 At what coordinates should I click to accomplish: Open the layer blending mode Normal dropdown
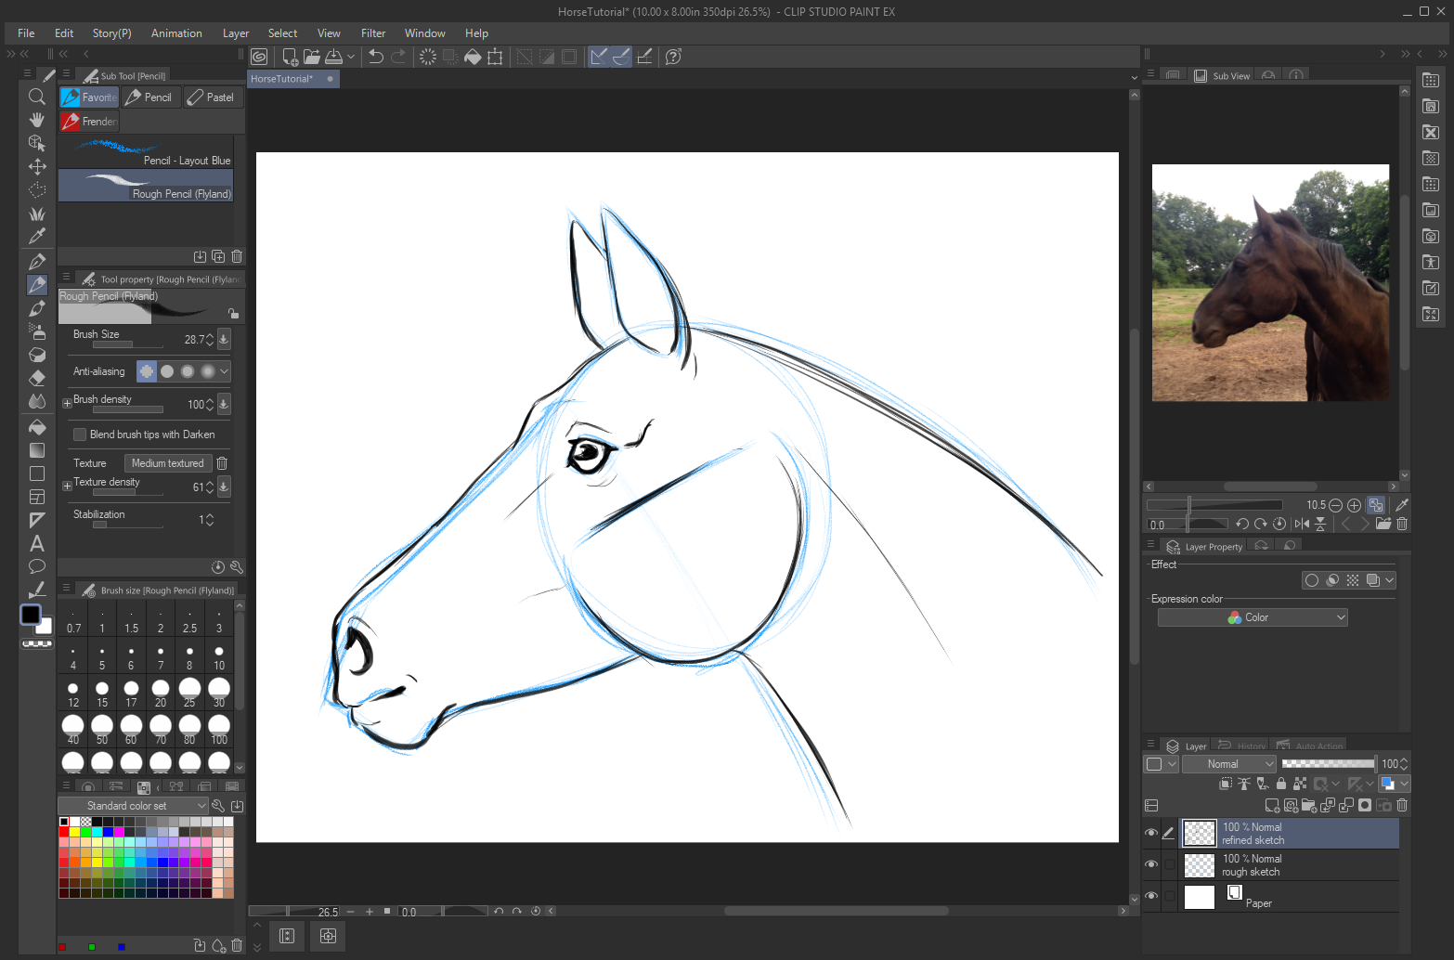tap(1229, 764)
